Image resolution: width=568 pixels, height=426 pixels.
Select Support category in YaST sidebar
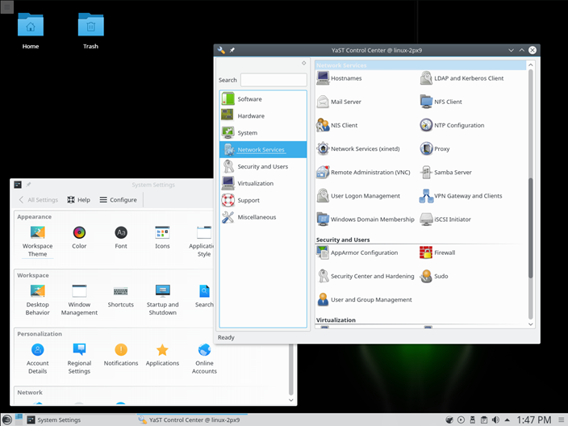(263, 200)
